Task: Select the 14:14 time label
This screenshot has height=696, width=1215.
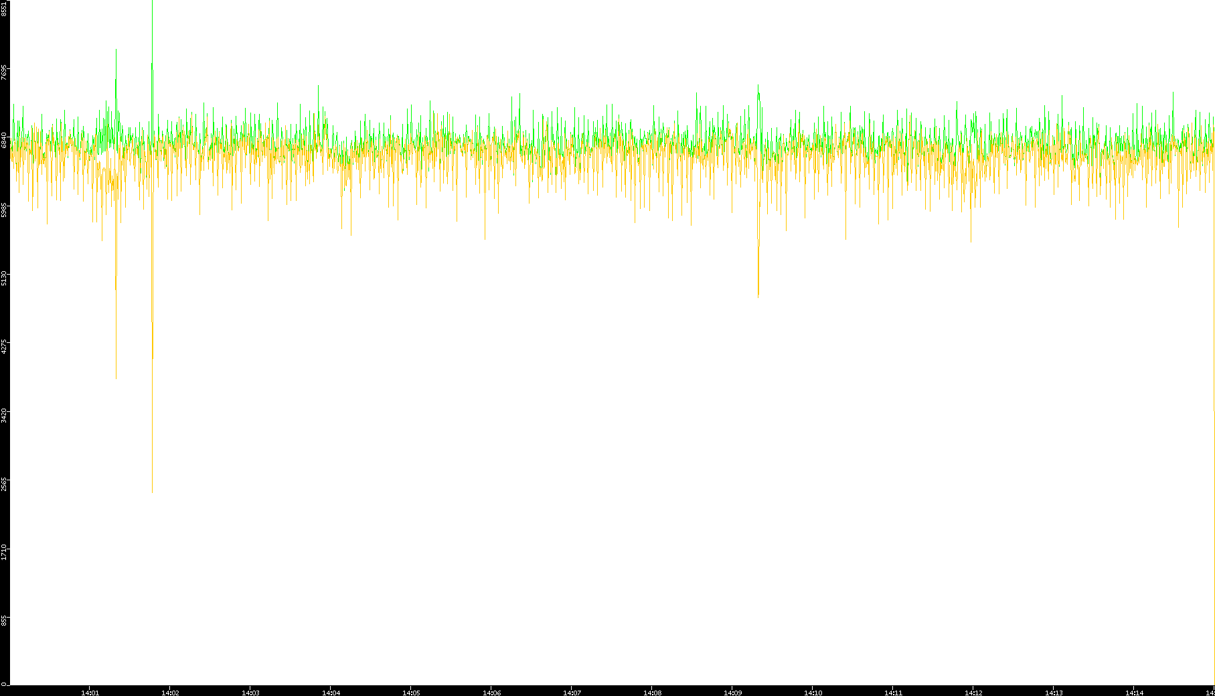Action: tap(1134, 693)
